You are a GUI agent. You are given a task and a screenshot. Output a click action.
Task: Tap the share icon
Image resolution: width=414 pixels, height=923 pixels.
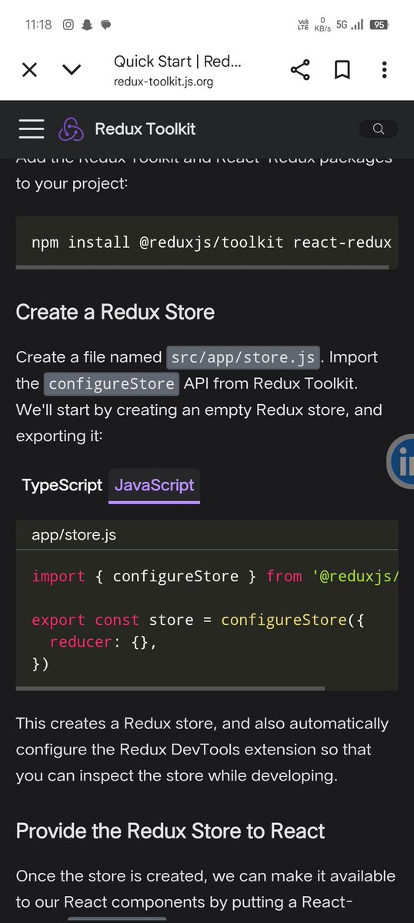[300, 70]
